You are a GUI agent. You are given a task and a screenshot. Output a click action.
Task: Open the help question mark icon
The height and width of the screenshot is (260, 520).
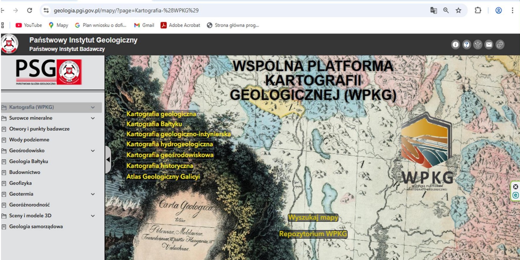(x=467, y=44)
